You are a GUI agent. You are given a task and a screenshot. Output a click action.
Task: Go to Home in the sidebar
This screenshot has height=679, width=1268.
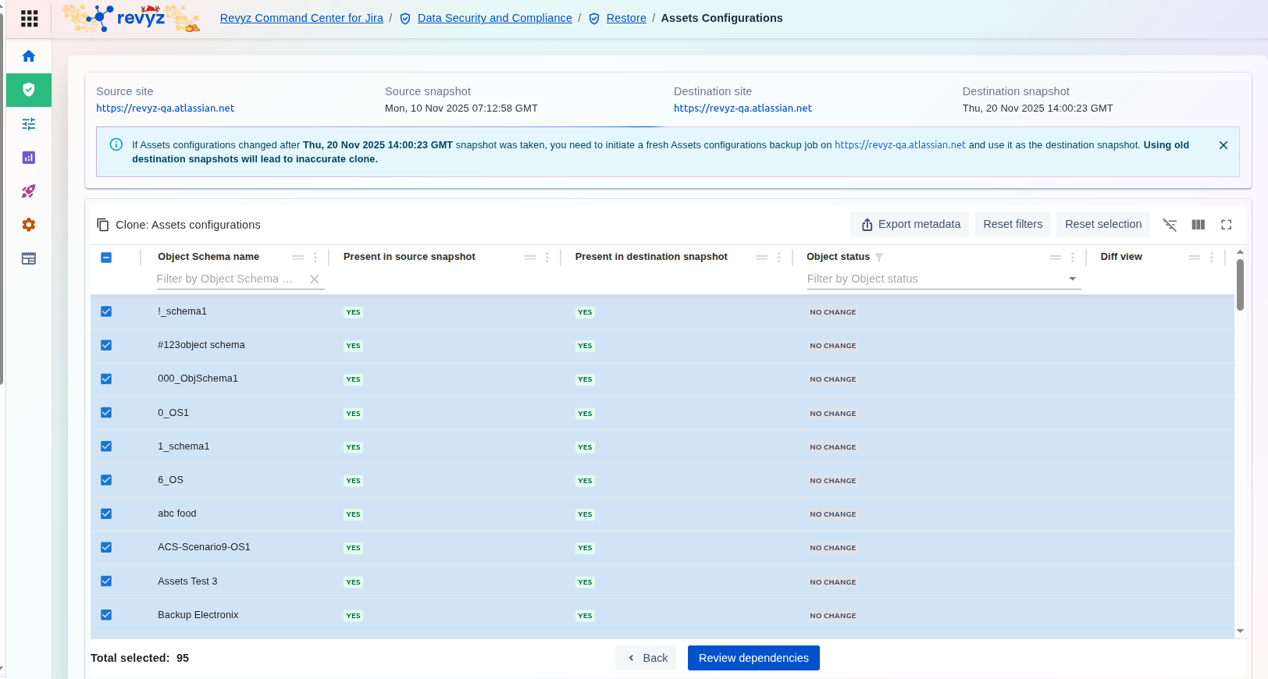pyautogui.click(x=29, y=56)
